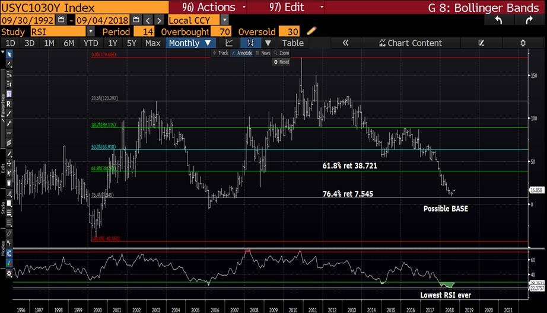Step date range forward with right arrow

[x=159, y=20]
